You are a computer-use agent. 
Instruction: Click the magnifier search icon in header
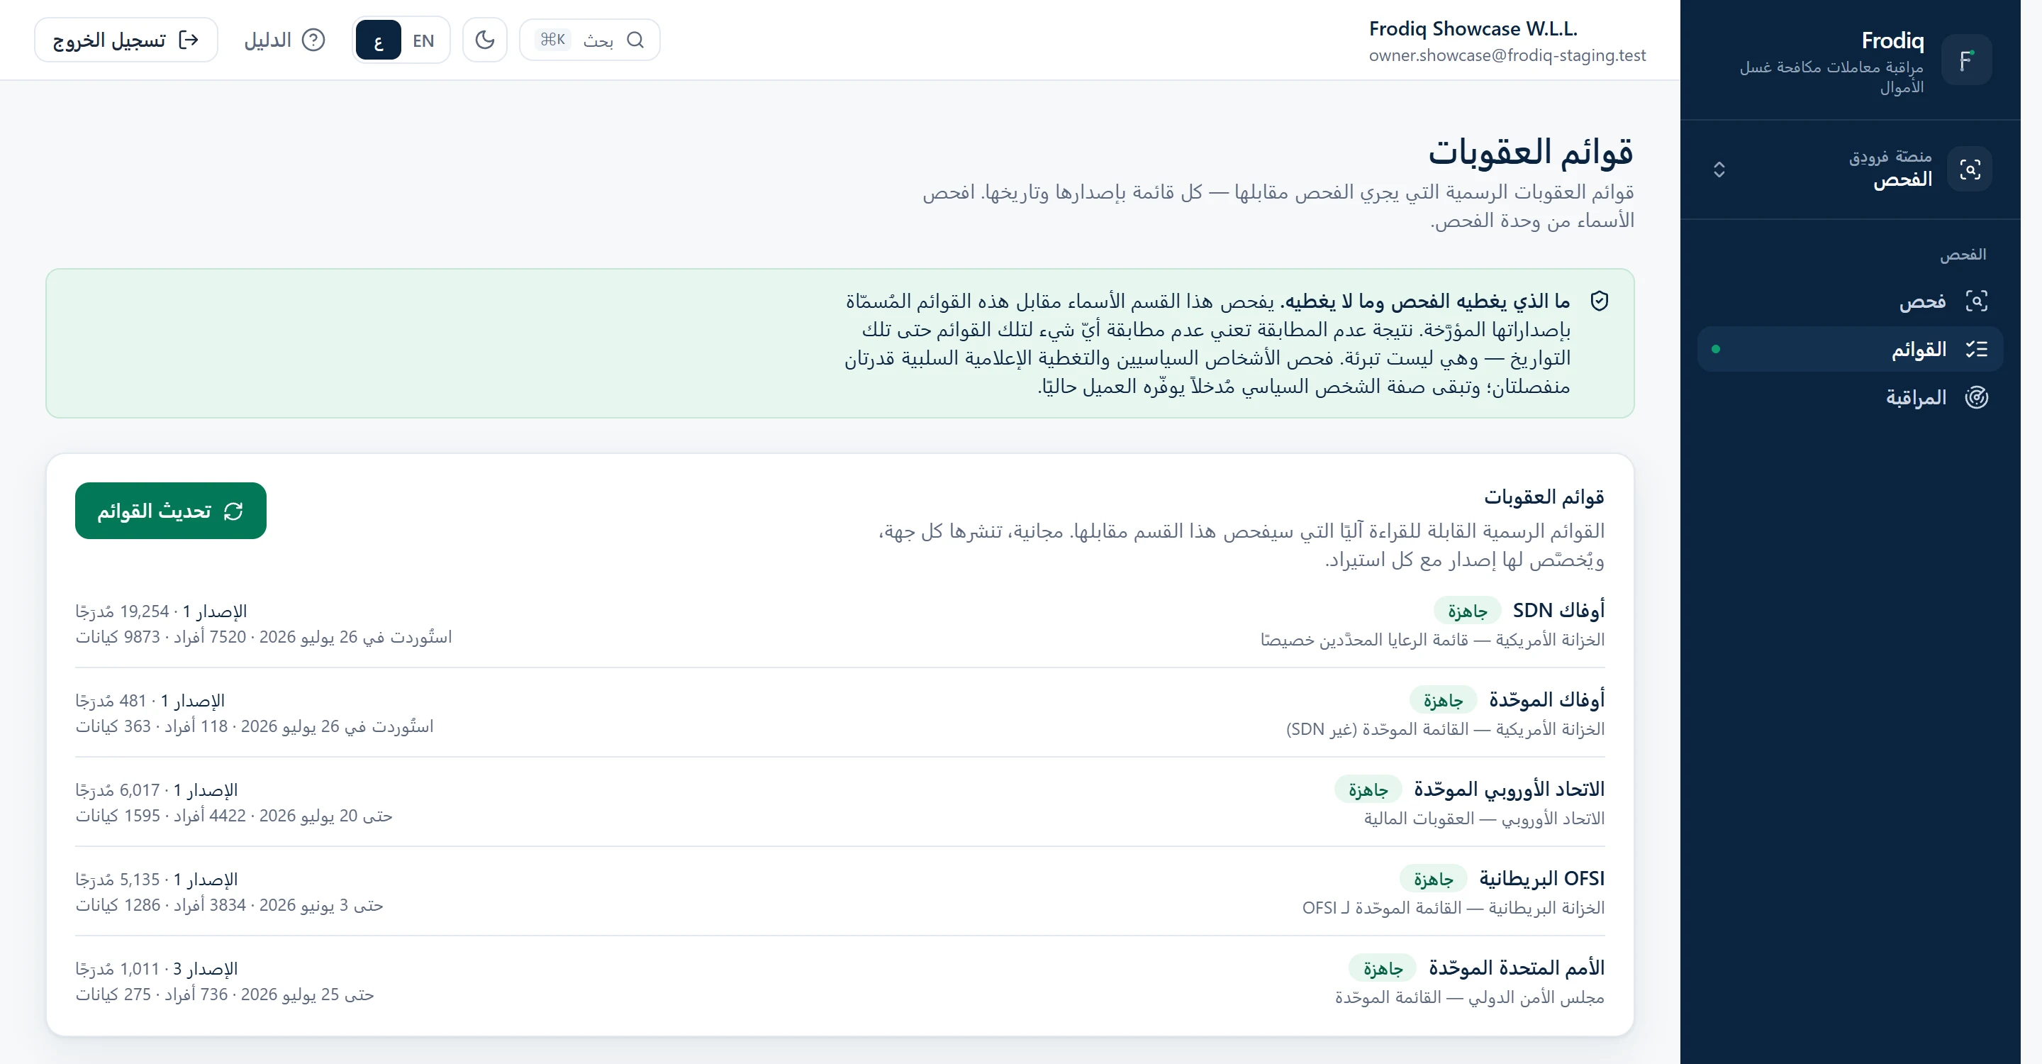pyautogui.click(x=636, y=40)
